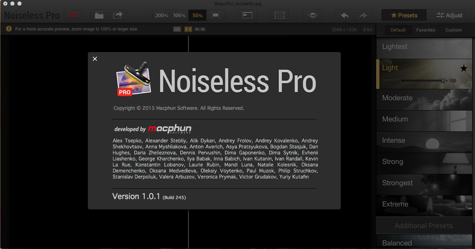Click the '+ 100' amount value

click(451, 80)
